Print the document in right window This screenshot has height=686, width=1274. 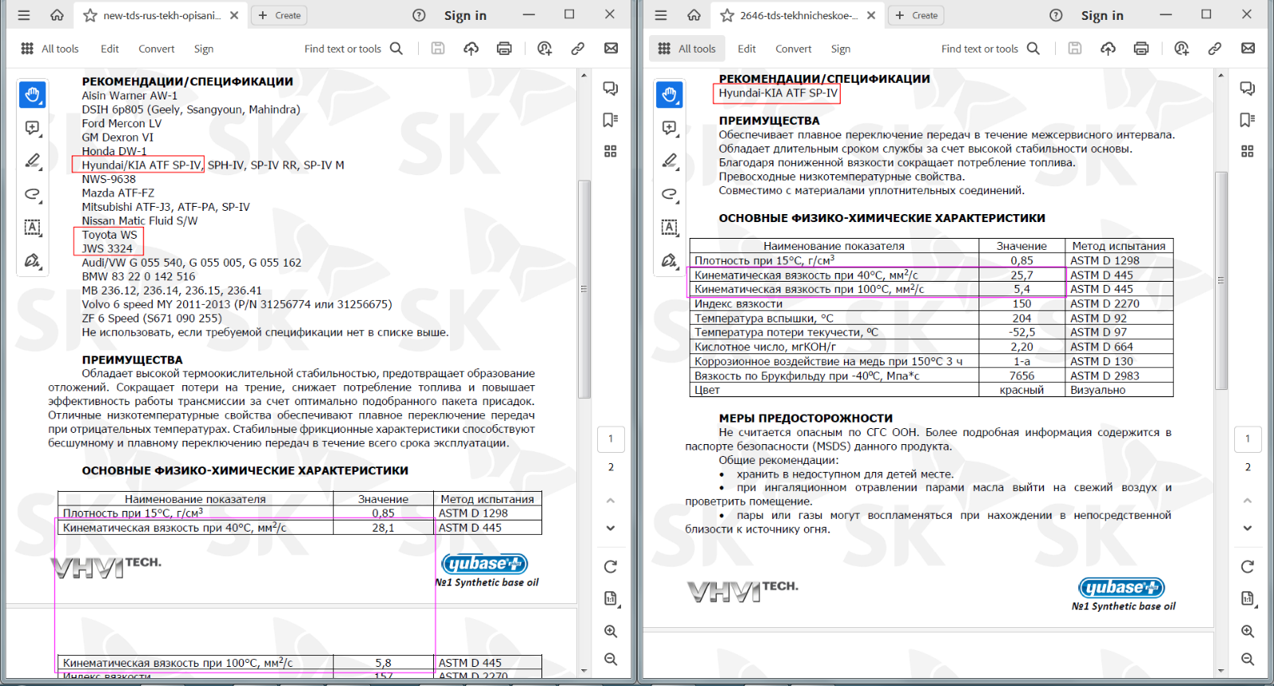1141,49
